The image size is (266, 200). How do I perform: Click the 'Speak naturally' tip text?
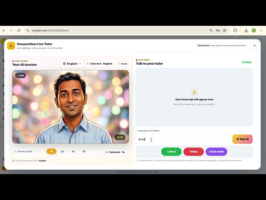190,160
